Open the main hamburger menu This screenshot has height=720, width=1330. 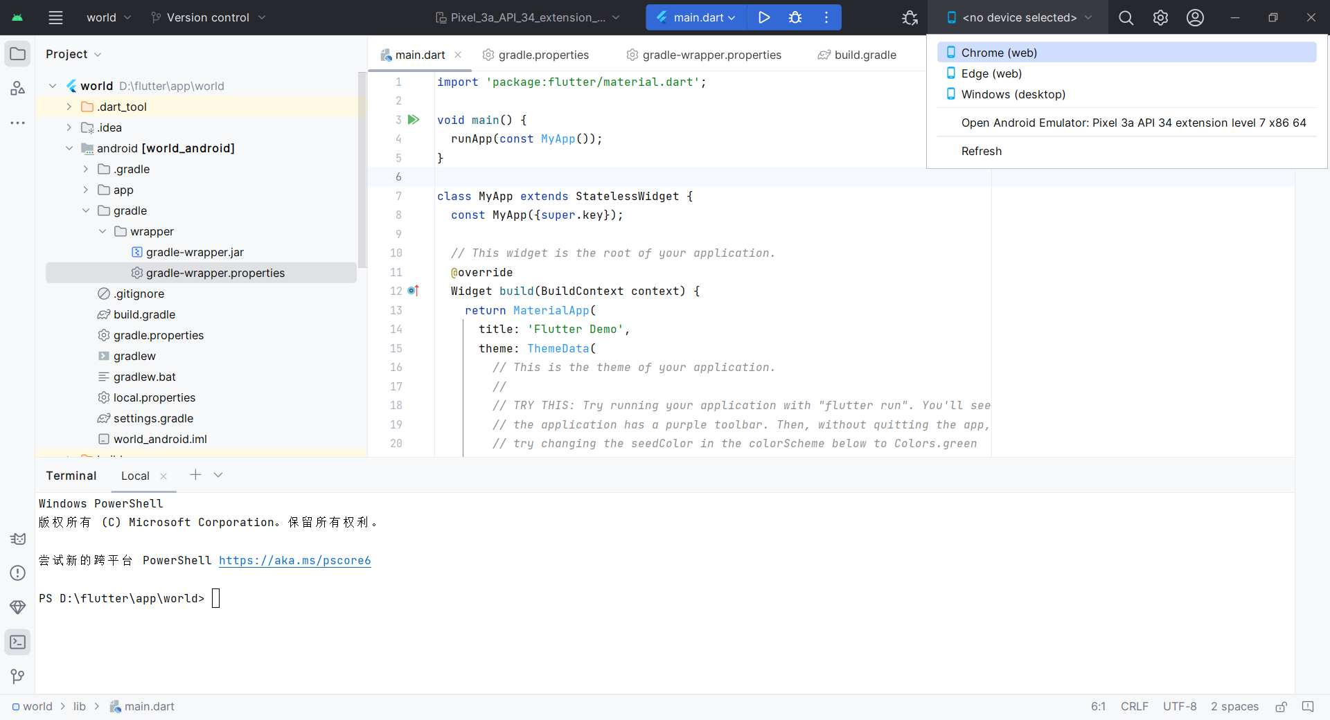point(55,17)
